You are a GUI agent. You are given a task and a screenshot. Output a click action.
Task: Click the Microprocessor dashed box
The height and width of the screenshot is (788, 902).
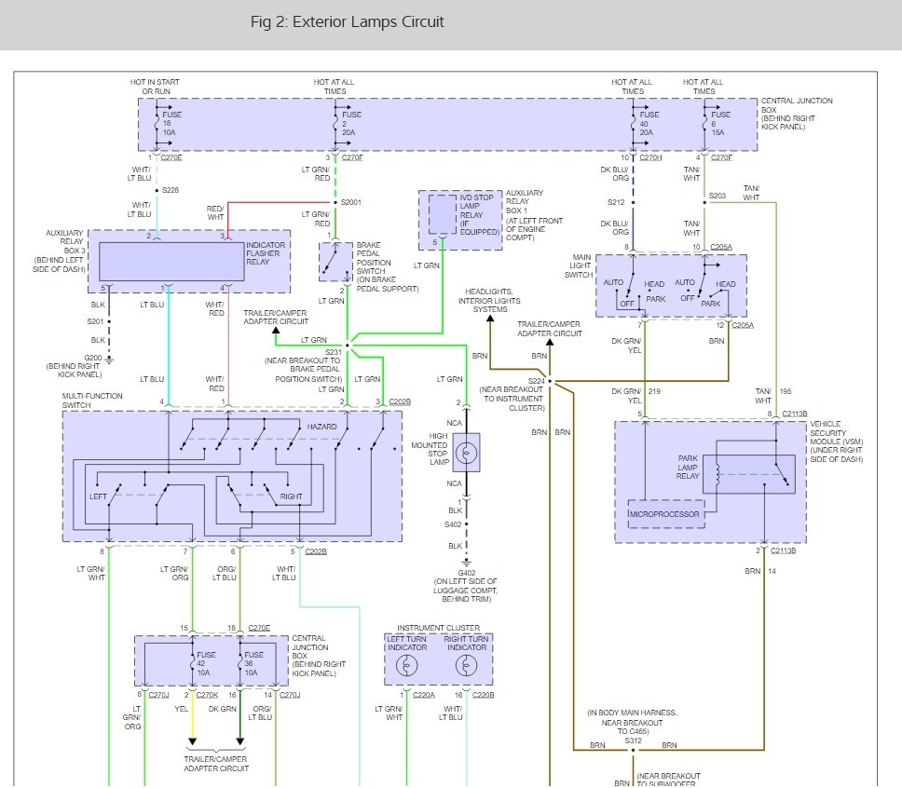point(665,513)
